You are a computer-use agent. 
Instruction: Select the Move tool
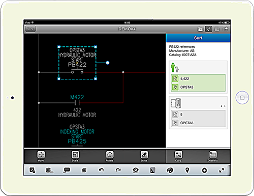(x=41, y=156)
